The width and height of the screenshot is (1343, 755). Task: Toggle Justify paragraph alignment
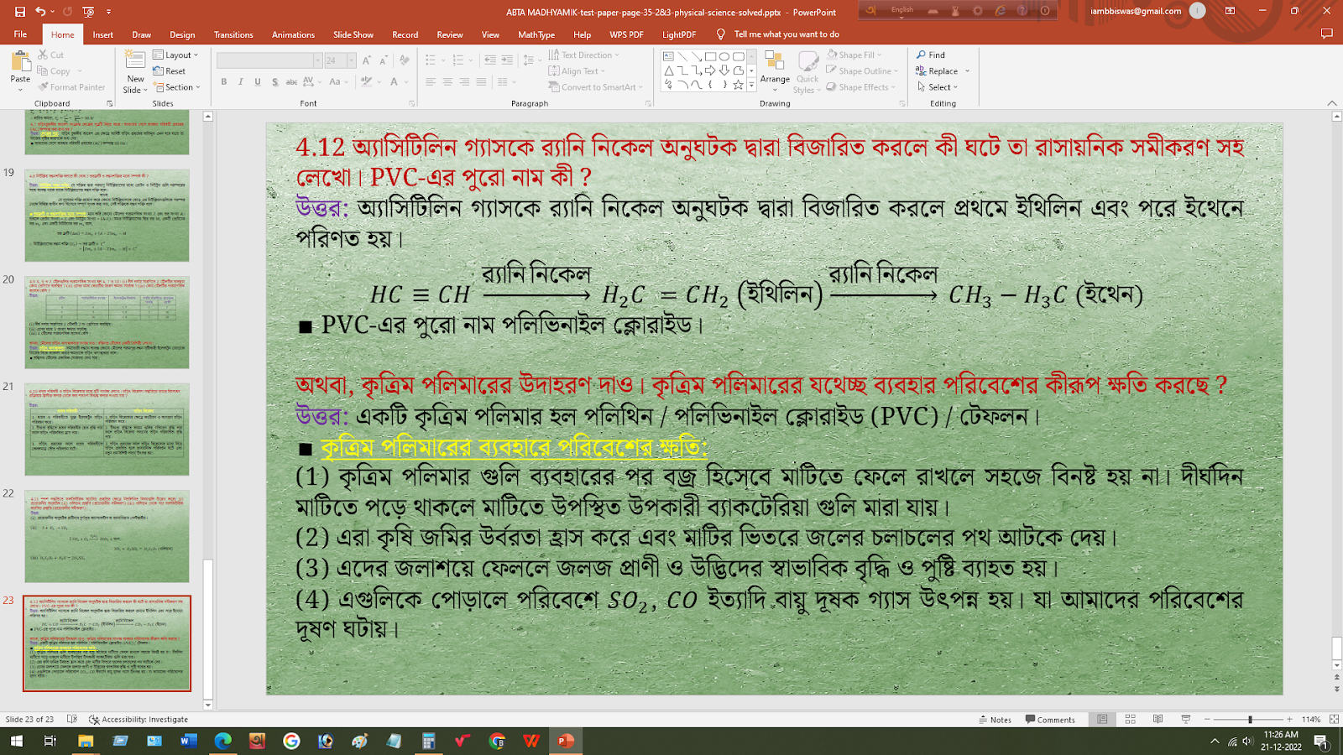tap(481, 82)
